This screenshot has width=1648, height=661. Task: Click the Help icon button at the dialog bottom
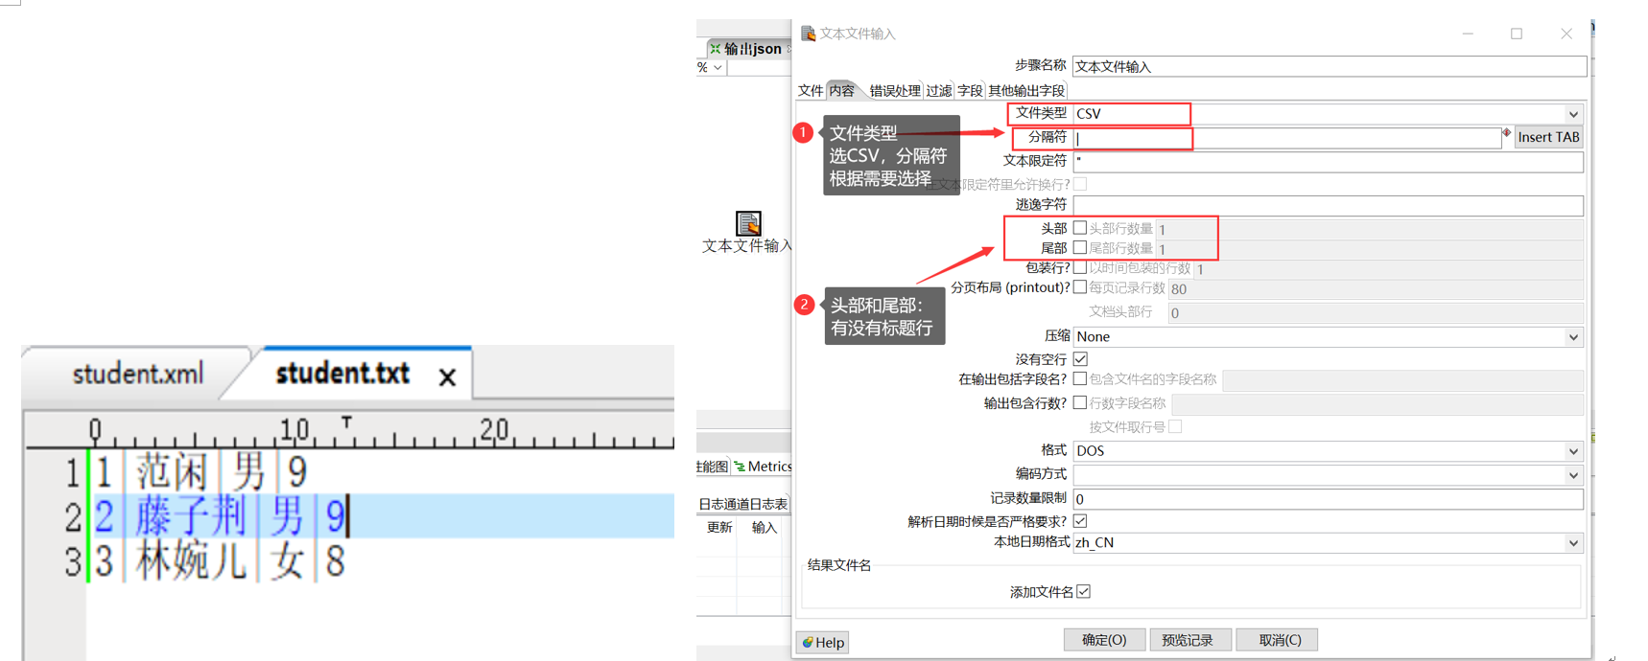823,642
